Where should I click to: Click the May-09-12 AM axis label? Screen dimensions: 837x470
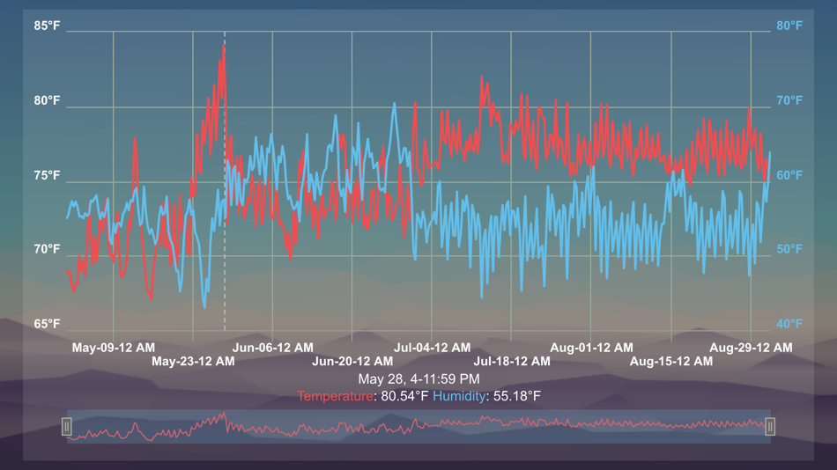point(113,348)
